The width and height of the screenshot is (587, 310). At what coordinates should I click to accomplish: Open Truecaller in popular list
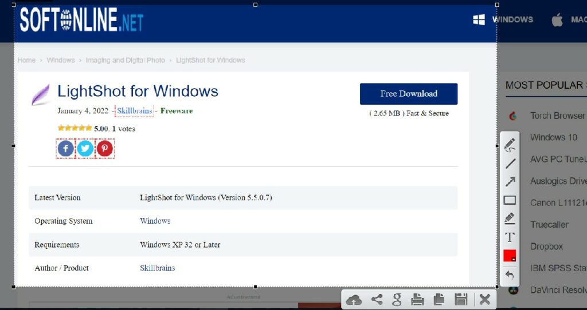point(549,224)
